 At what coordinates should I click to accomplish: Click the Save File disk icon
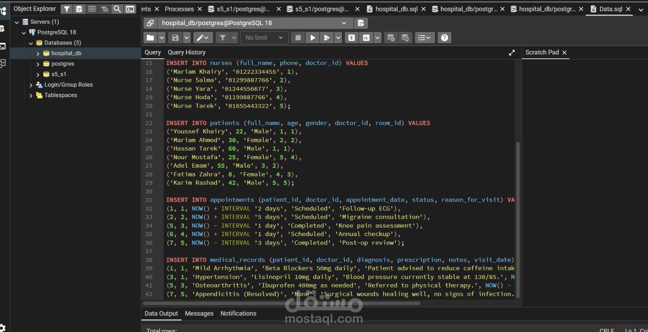pyautogui.click(x=175, y=38)
